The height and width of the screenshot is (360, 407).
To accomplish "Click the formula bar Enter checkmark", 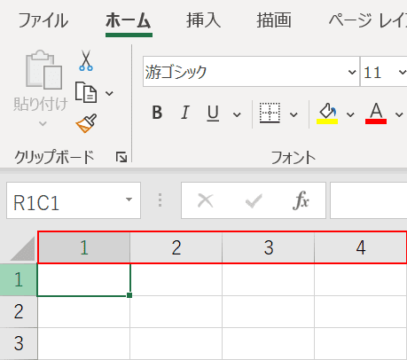I will click(x=254, y=201).
